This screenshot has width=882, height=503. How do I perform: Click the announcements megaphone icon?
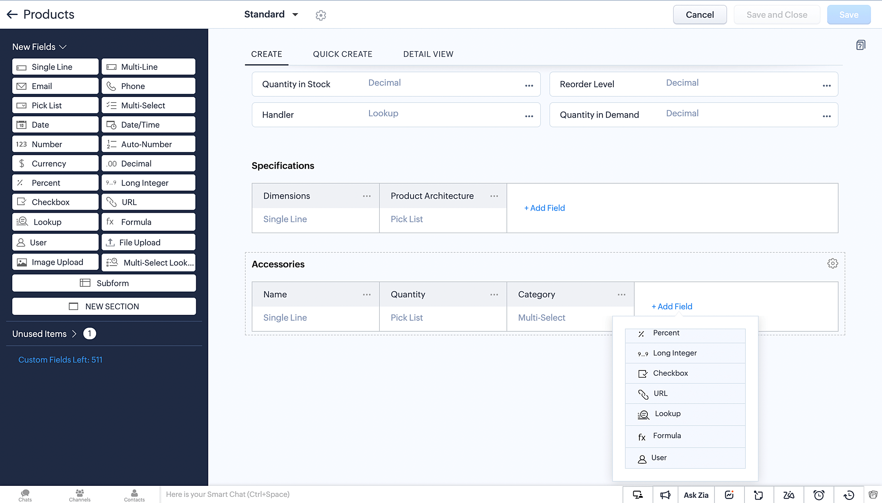coord(665,495)
